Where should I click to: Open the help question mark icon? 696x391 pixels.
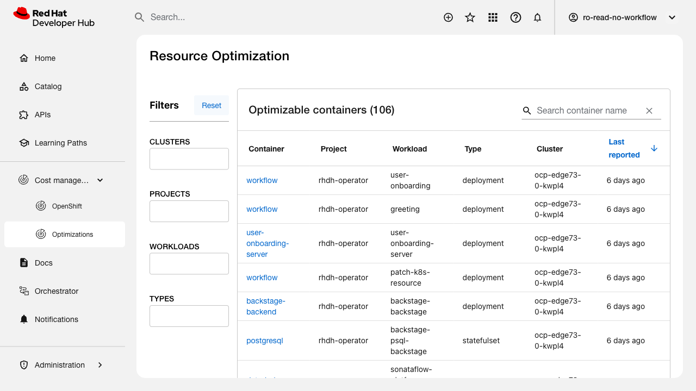(x=515, y=17)
